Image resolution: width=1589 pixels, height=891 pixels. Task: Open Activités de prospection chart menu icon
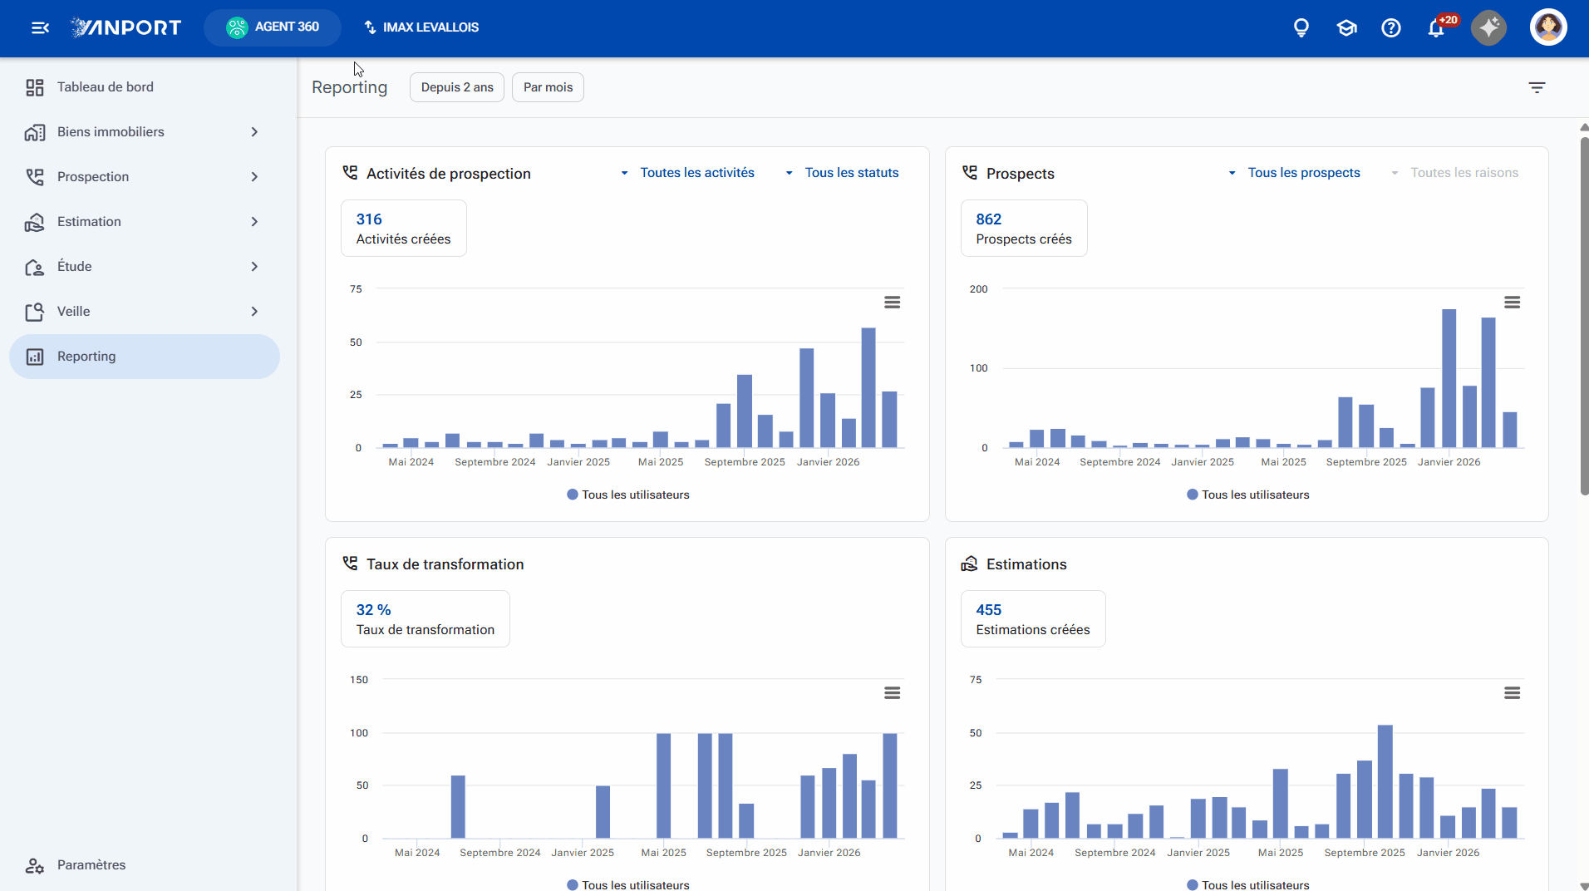(x=892, y=303)
